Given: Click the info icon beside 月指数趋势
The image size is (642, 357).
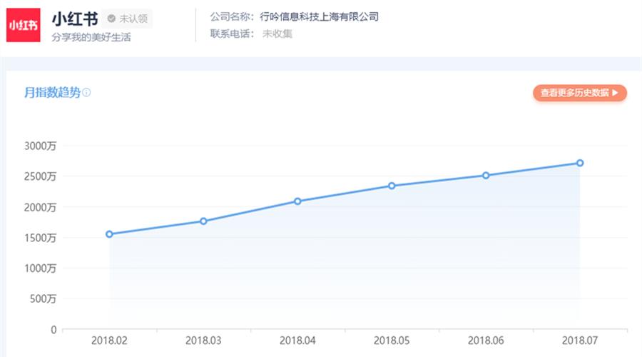Looking at the screenshot, I should tap(86, 93).
